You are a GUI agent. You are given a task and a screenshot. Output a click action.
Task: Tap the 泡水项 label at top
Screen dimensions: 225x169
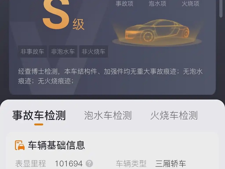(157, 3)
